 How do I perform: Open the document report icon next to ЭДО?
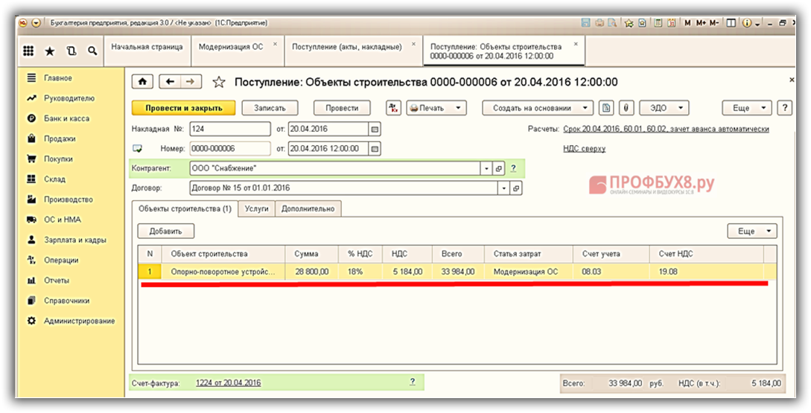point(606,108)
